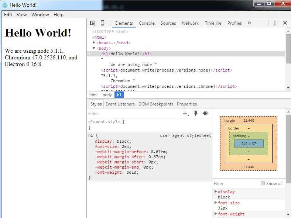Viewport: 291px width, 218px height.
Task: Expand the computed font-weight property
Action: click(x=215, y=214)
